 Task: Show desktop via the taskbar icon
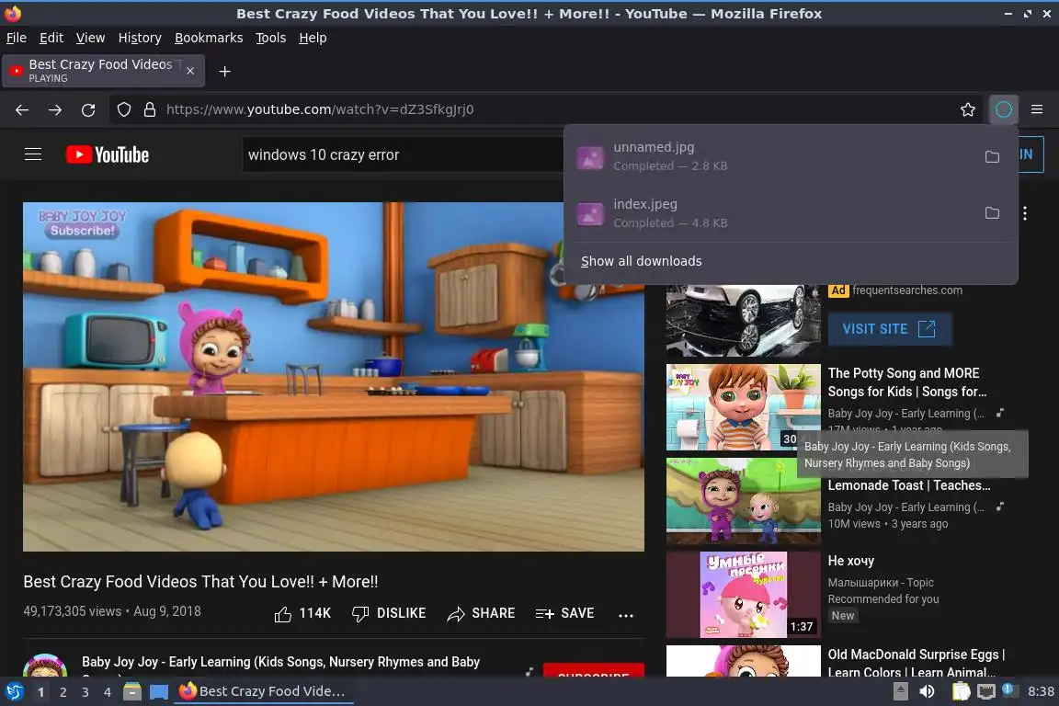[x=159, y=691]
